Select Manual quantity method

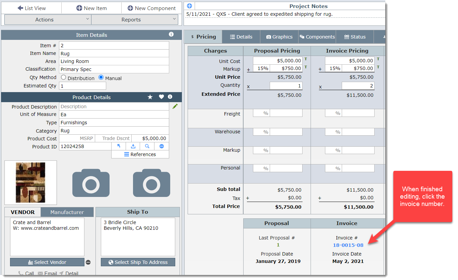(101, 77)
